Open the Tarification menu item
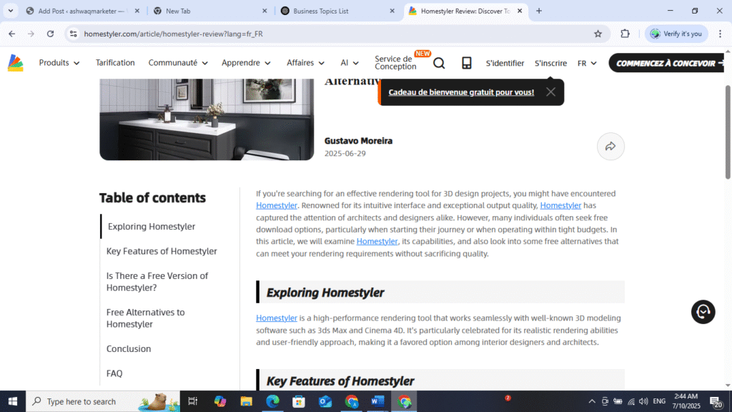The image size is (732, 412). [115, 63]
